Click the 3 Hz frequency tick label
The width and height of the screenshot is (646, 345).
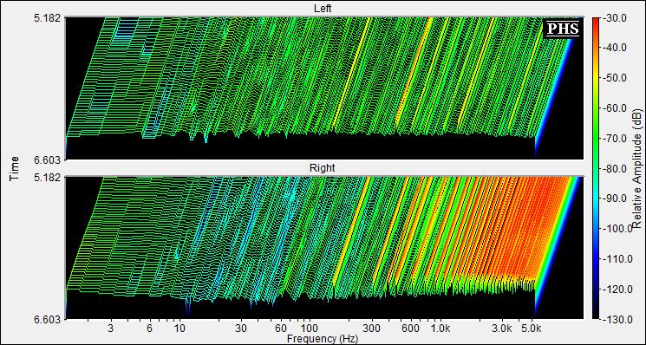[x=110, y=329]
